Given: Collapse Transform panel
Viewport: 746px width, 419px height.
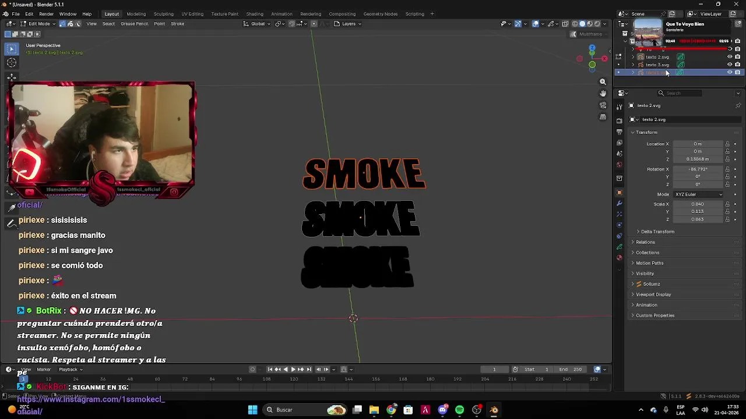Looking at the screenshot, I should click(x=646, y=132).
